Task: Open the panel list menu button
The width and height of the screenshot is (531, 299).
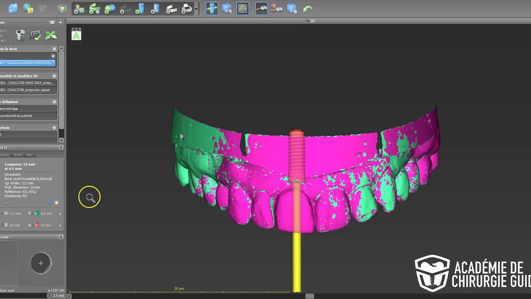Action: click(52, 22)
